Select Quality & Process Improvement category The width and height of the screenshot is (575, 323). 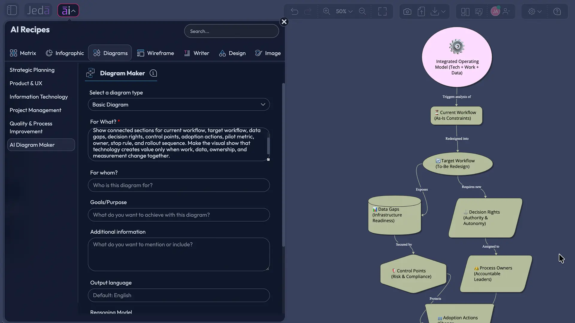click(31, 128)
